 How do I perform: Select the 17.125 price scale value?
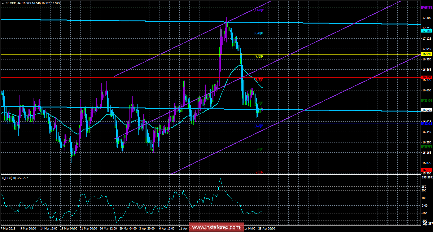click(x=427, y=39)
